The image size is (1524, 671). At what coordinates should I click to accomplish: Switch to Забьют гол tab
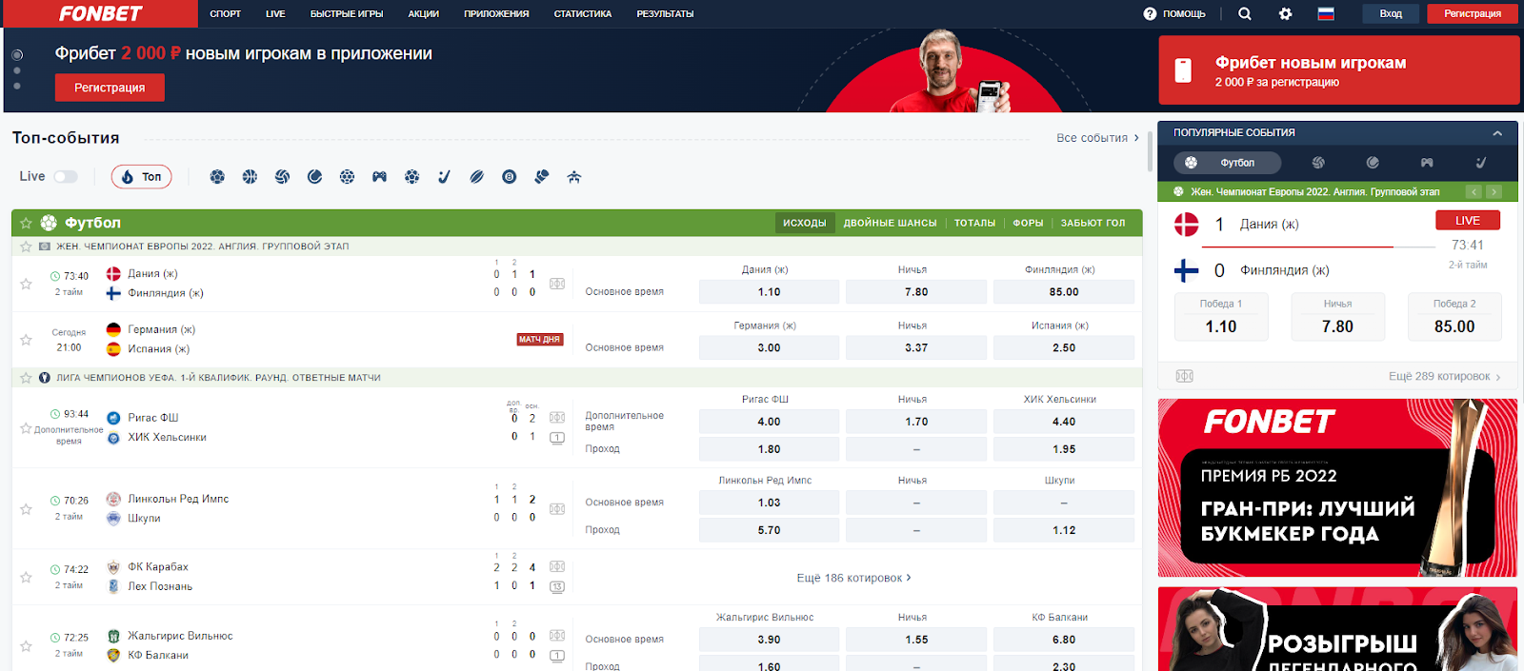click(1093, 223)
